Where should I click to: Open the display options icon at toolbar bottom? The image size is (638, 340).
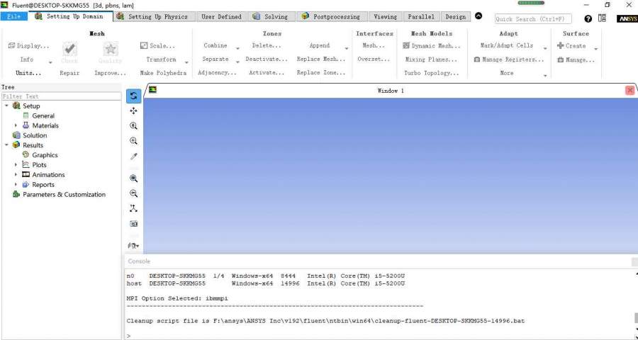pos(133,246)
